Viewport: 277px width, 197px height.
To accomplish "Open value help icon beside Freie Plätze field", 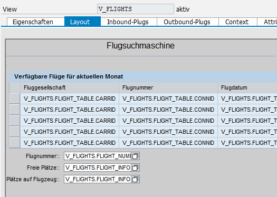I will click(136, 168).
